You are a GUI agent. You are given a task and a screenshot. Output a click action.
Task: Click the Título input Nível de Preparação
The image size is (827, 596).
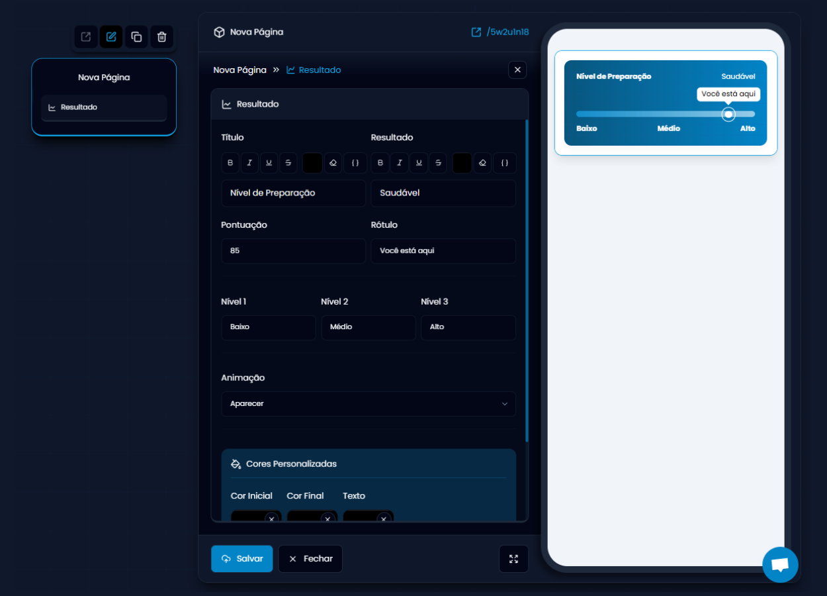(x=293, y=193)
